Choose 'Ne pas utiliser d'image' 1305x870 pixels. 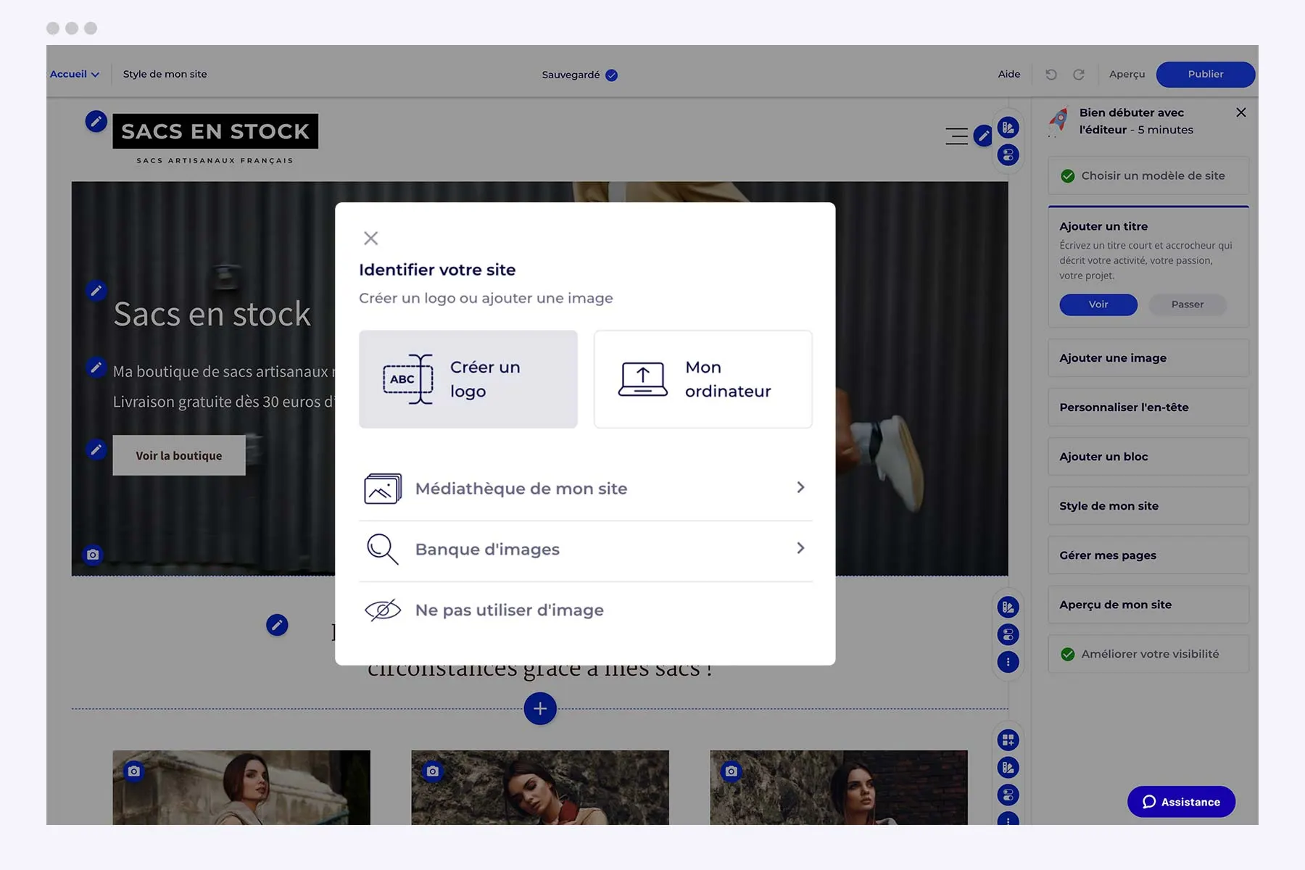click(x=586, y=610)
